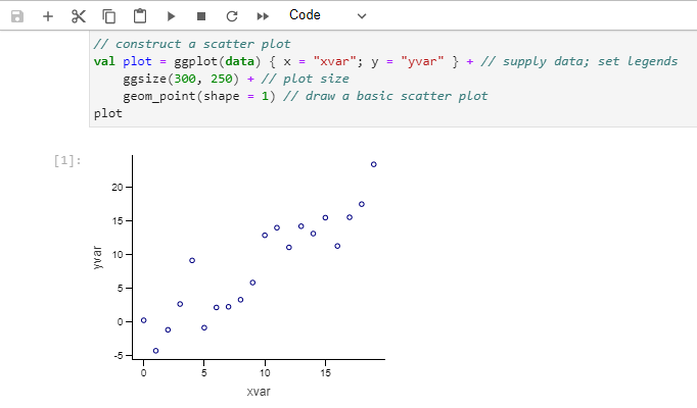
Task: Click the save notebook icon
Action: click(17, 16)
